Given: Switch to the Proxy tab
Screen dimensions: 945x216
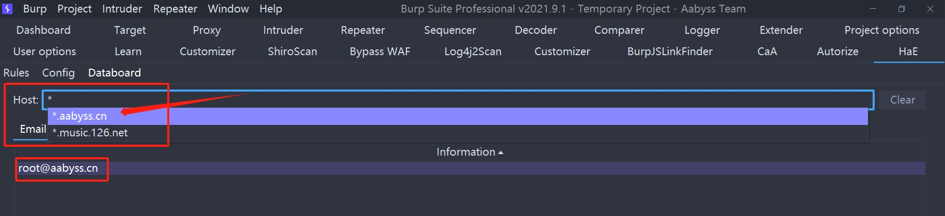Looking at the screenshot, I should 206,30.
